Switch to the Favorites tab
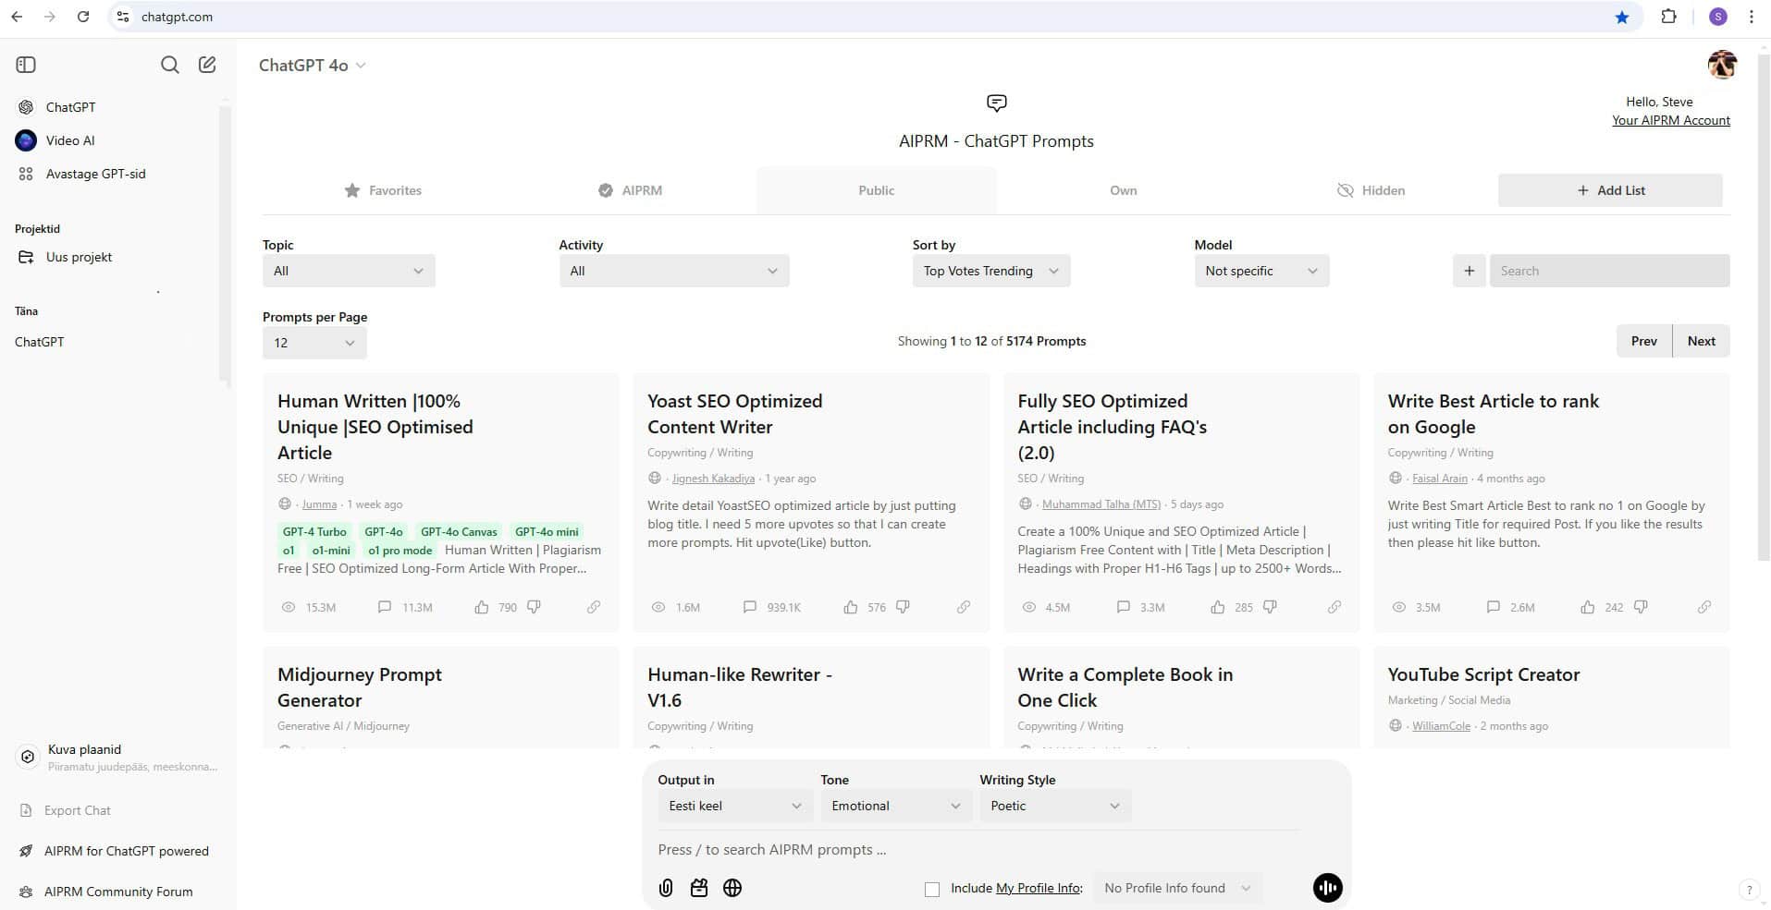Image resolution: width=1771 pixels, height=910 pixels. (x=383, y=190)
